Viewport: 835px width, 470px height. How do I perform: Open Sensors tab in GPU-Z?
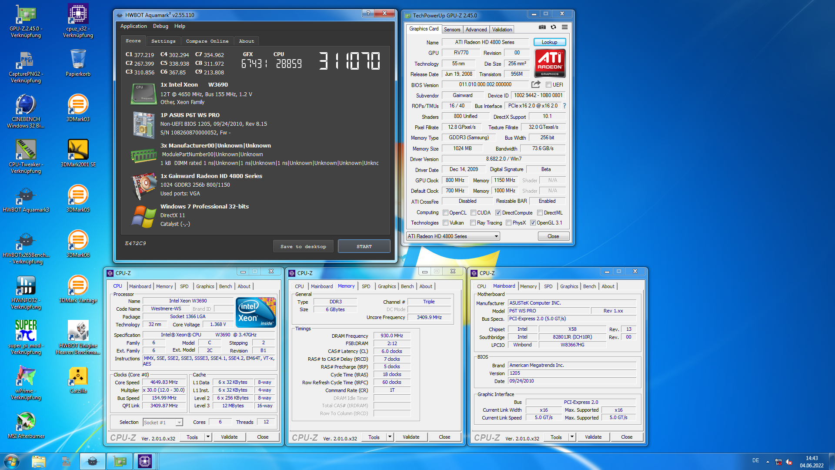452,30
